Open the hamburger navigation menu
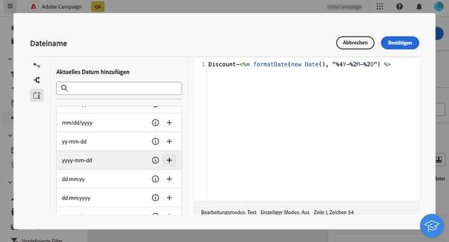The height and width of the screenshot is (242, 449). (10, 7)
